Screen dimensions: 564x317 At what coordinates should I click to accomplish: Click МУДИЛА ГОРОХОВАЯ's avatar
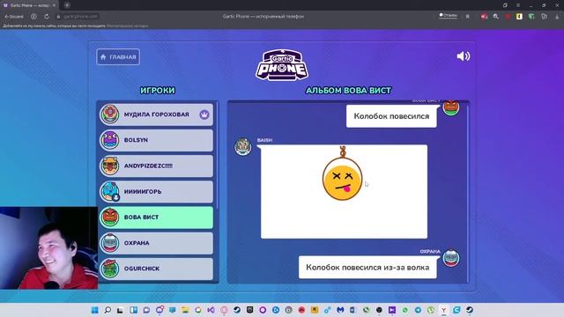point(109,114)
